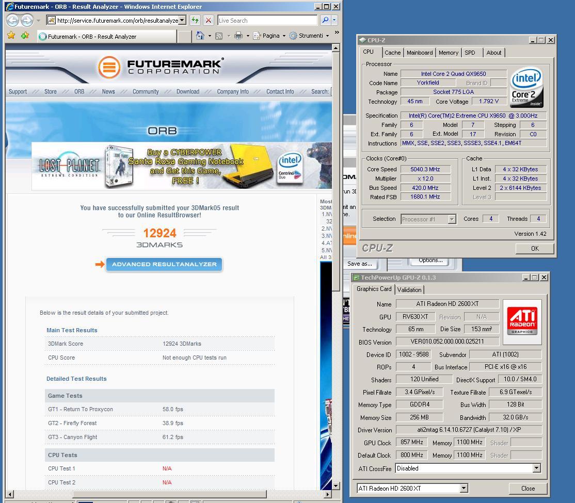The image size is (575, 503).
Task: Click the Save as... button
Action: (x=360, y=264)
